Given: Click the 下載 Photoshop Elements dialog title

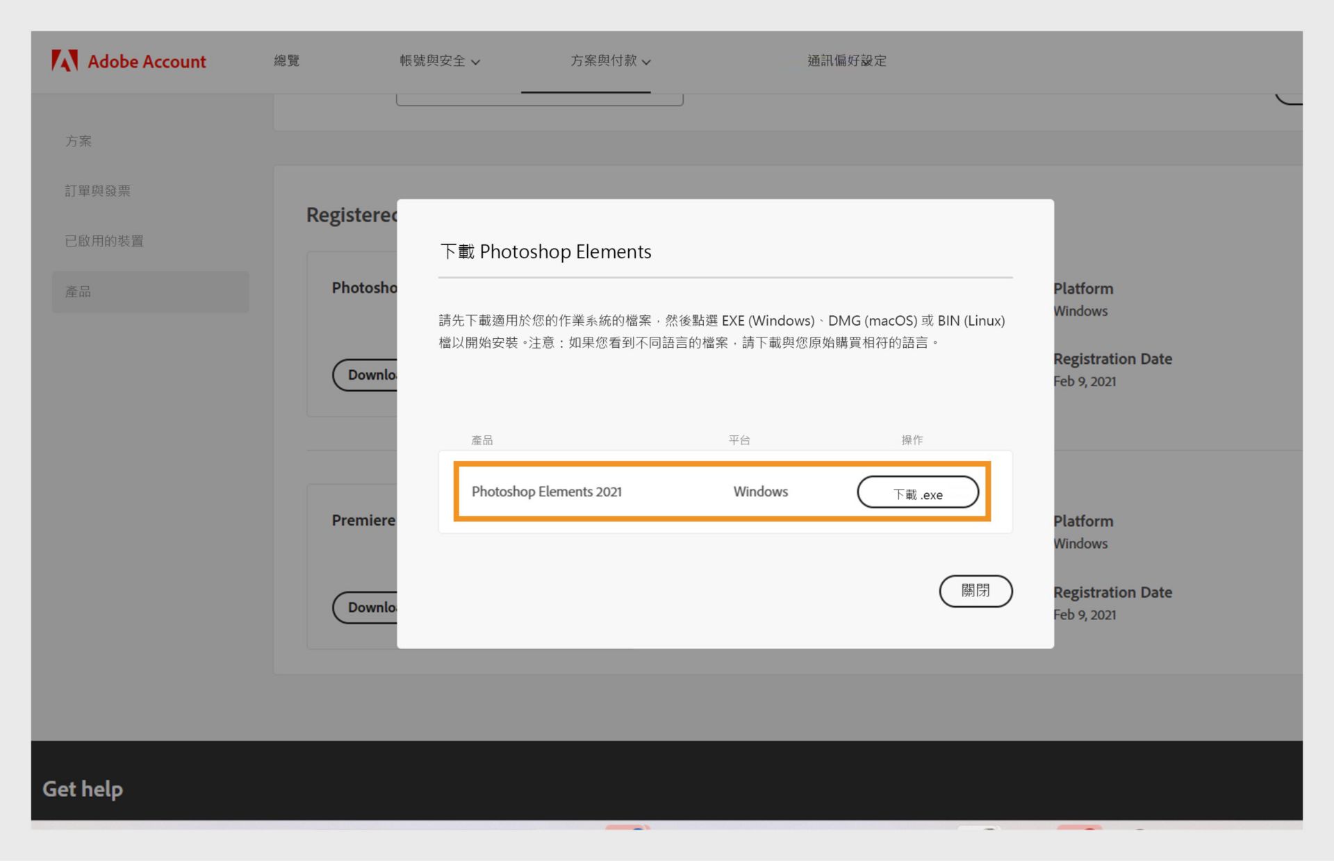Looking at the screenshot, I should coord(545,251).
